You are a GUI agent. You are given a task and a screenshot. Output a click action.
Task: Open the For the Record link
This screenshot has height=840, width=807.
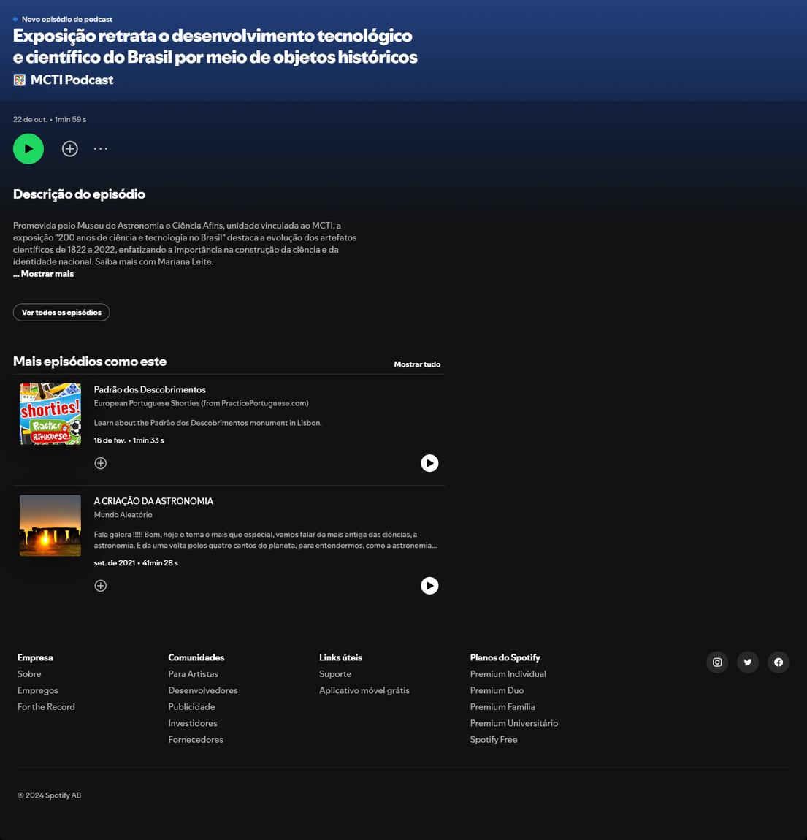click(x=46, y=706)
